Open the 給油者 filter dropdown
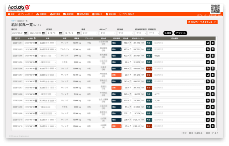229x146 pixels. (x=125, y=33)
